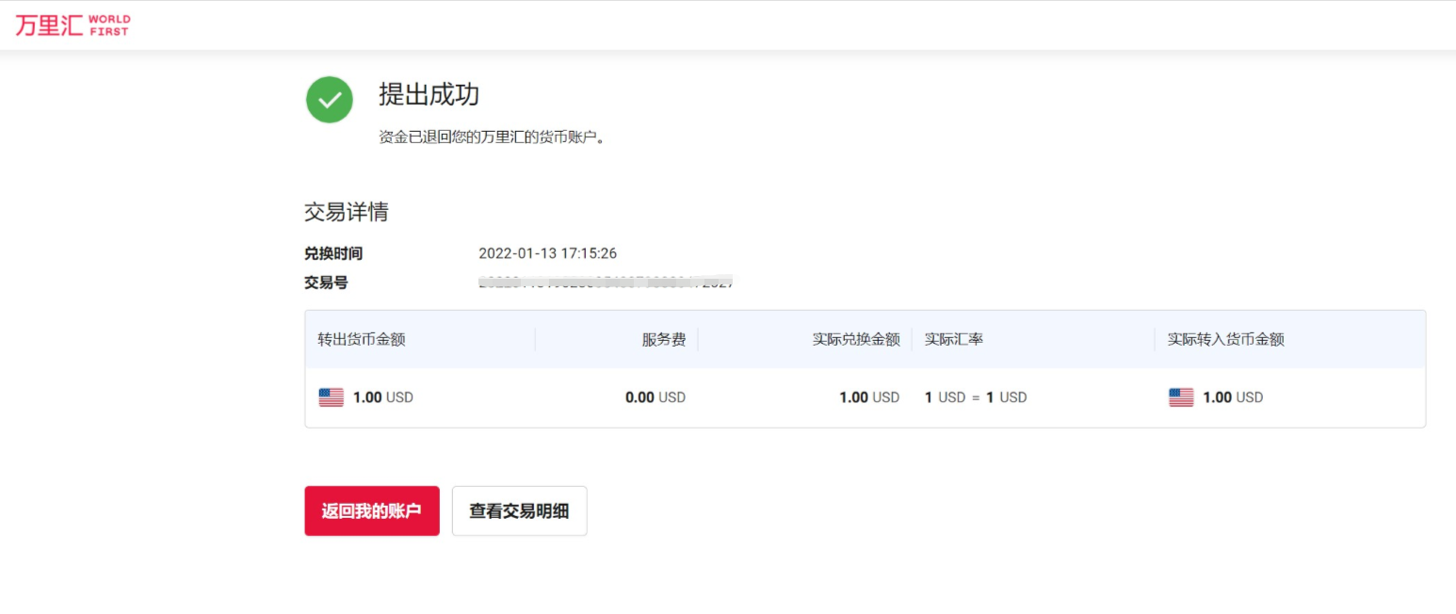Select the 0.00 USD service fee value
The height and width of the screenshot is (614, 1456).
(655, 397)
